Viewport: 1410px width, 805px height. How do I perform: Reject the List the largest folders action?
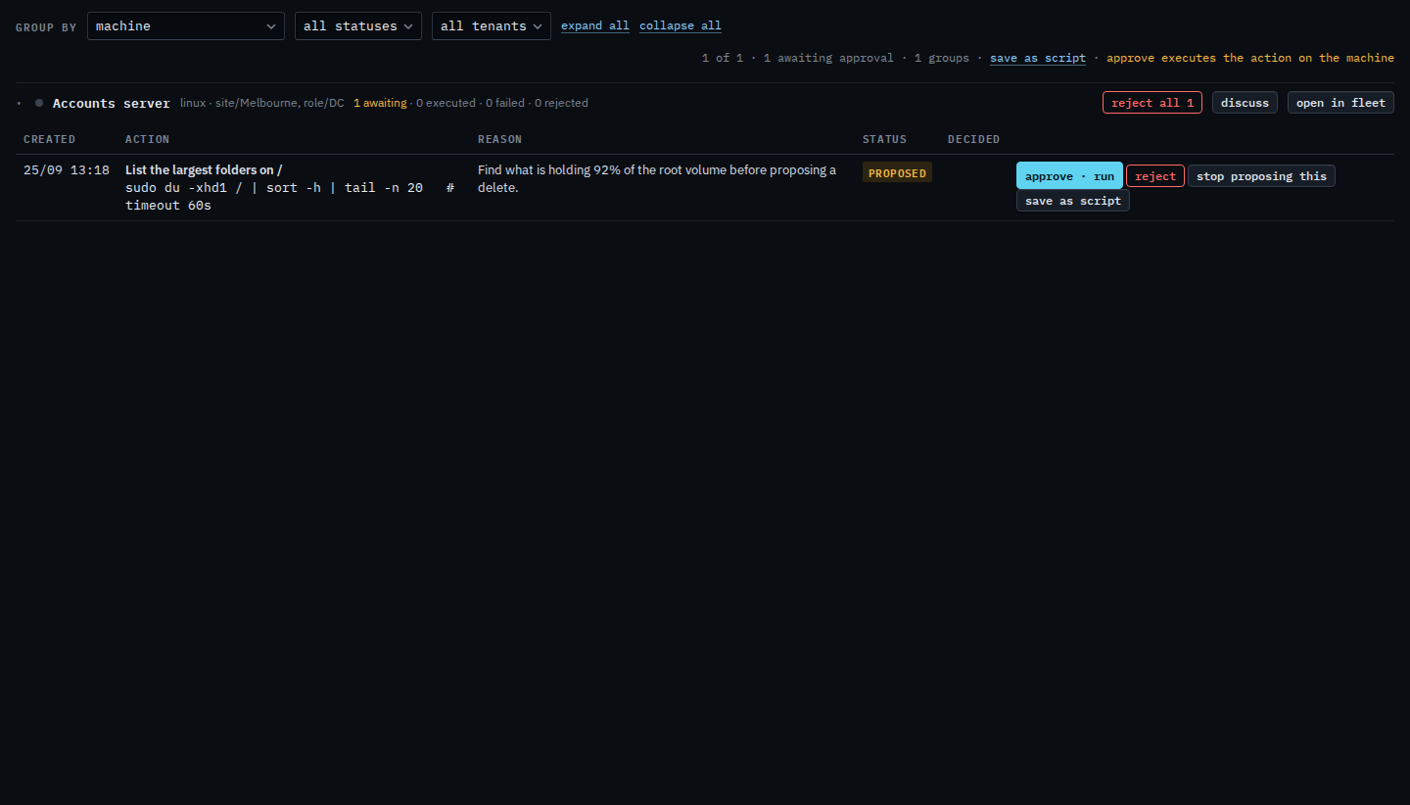pos(1155,176)
